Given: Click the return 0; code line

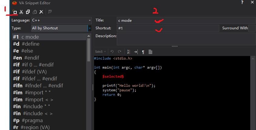Looking at the screenshot, I should tap(112, 95).
